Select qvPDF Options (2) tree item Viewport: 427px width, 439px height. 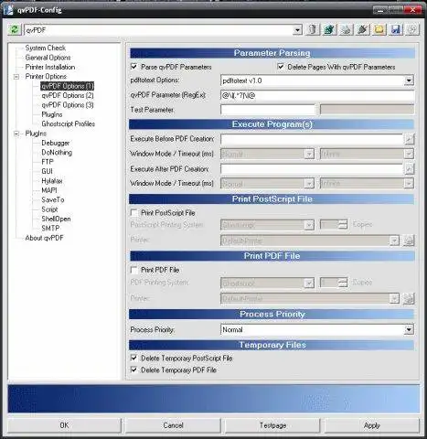point(68,95)
